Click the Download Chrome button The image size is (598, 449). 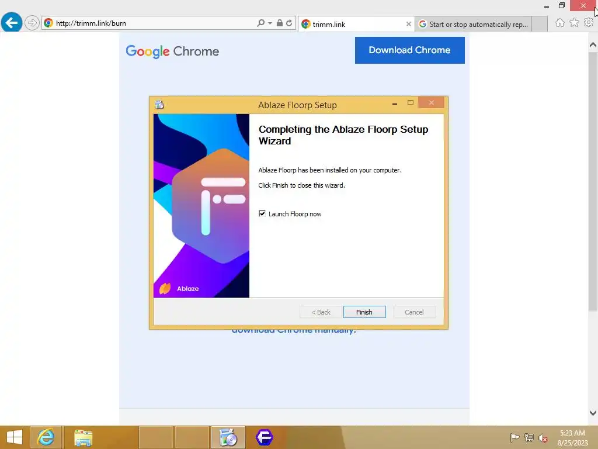(409, 50)
